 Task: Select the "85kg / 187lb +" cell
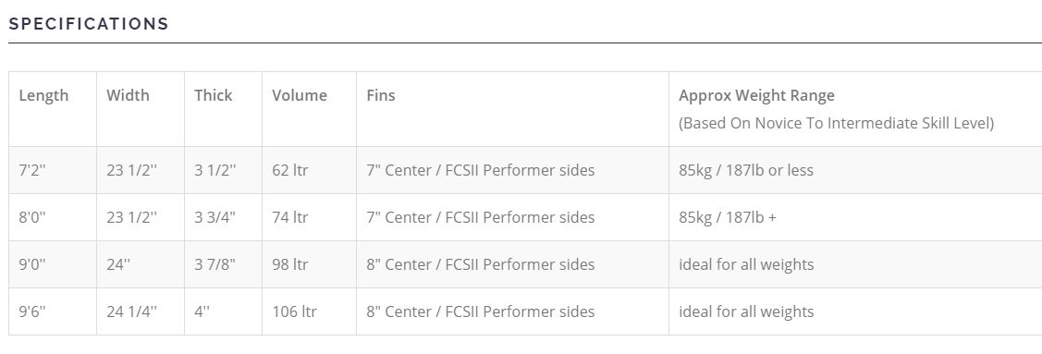tap(855, 217)
